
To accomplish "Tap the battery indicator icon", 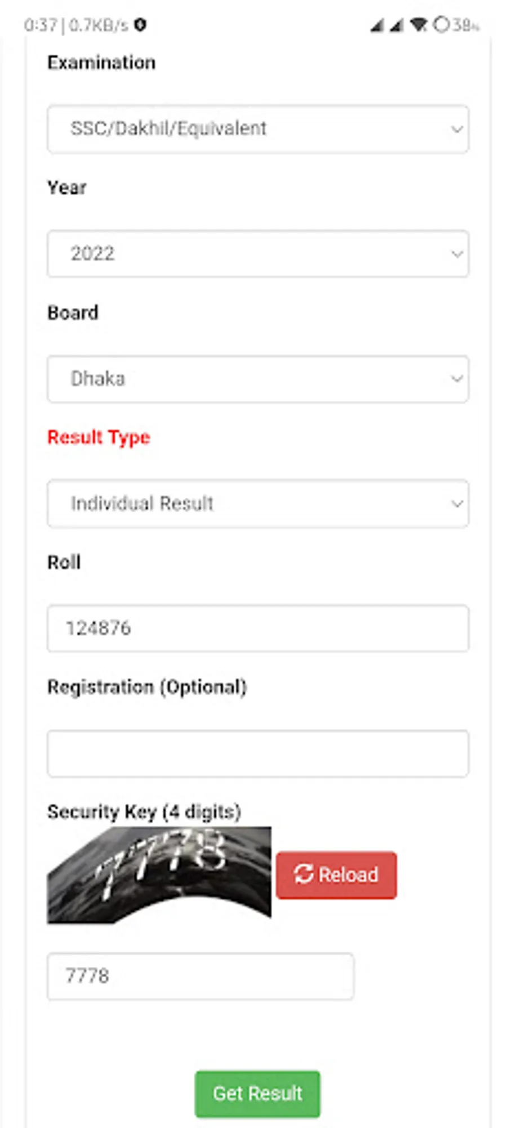I will pos(442,25).
